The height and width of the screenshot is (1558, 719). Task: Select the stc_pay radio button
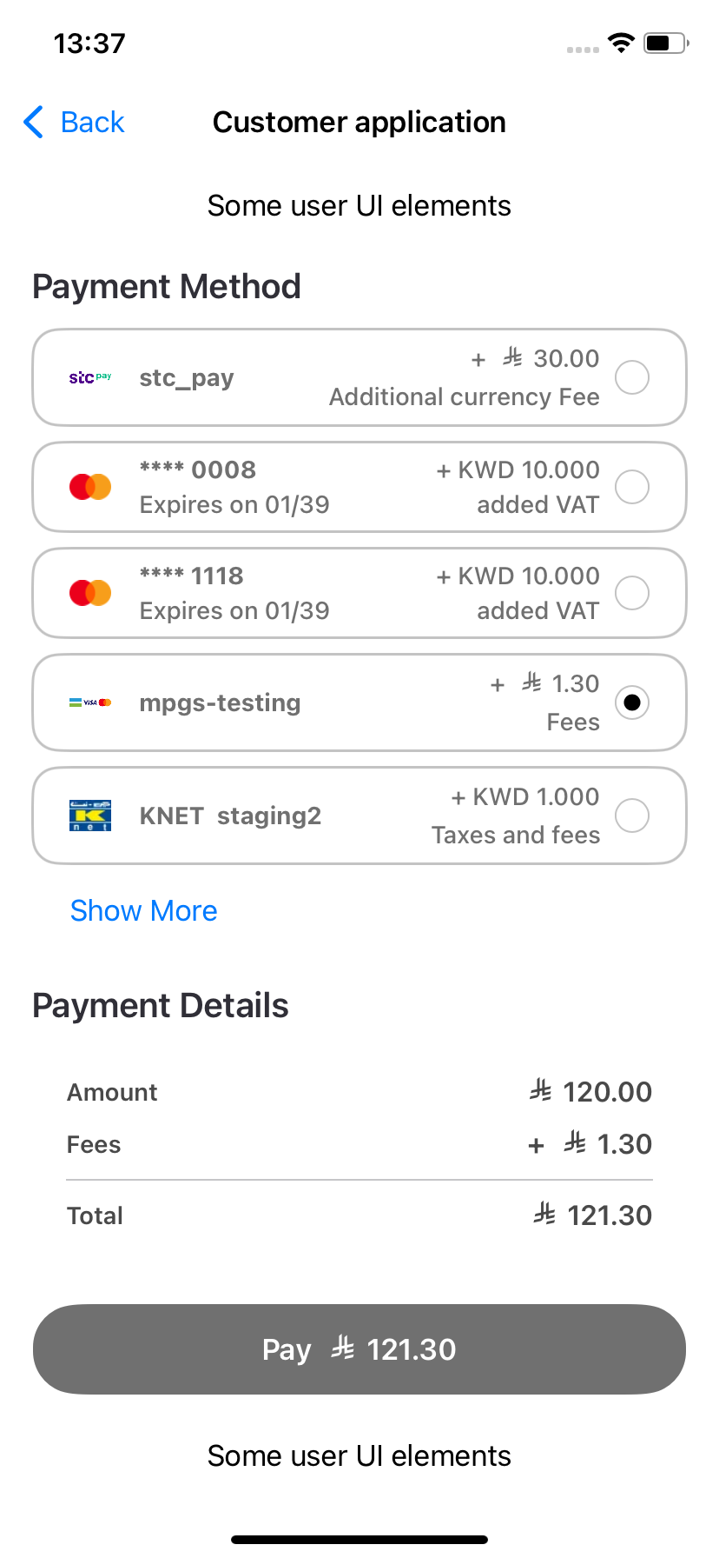(632, 377)
